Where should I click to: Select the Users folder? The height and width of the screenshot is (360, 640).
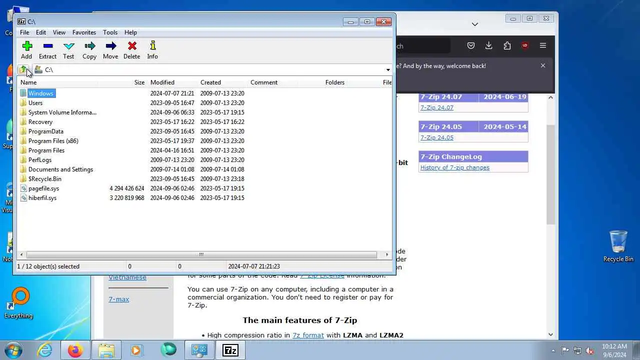pyautogui.click(x=35, y=103)
